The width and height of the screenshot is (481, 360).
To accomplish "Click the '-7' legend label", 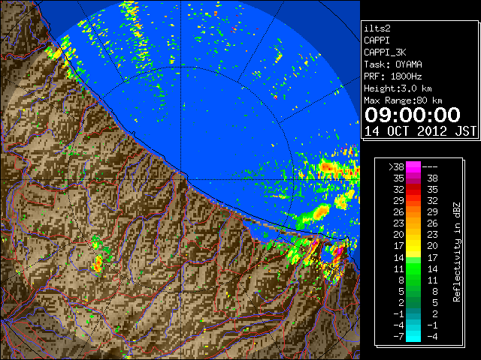I will (399, 337).
